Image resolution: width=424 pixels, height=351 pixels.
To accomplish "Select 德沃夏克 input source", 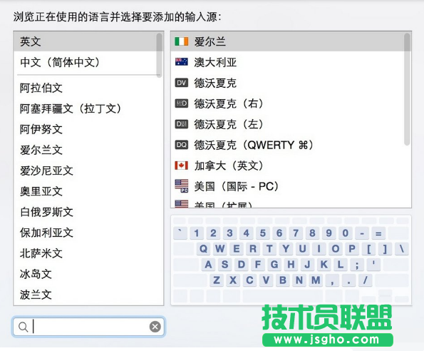I will coord(291,83).
